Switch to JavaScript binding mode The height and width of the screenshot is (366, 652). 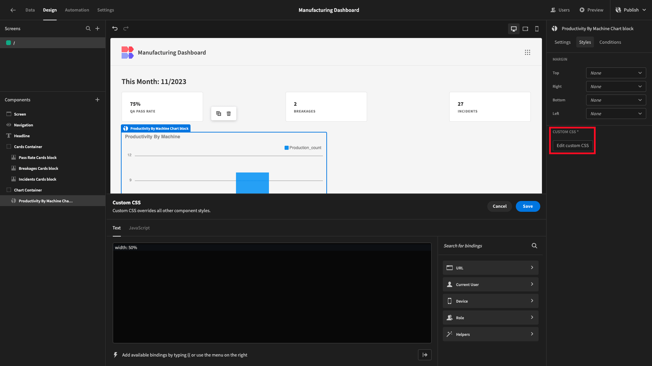[139, 228]
